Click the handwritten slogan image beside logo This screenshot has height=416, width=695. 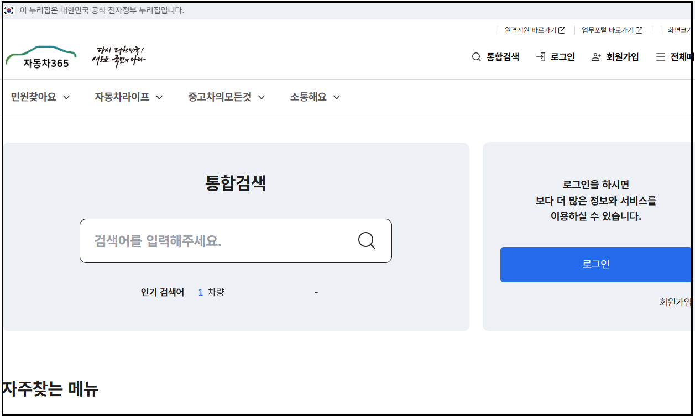coord(119,55)
